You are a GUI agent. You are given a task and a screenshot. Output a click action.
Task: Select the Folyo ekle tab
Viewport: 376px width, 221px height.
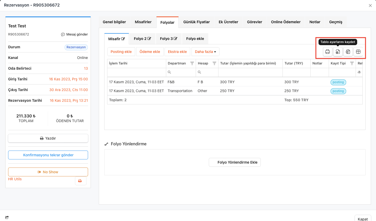(195, 39)
